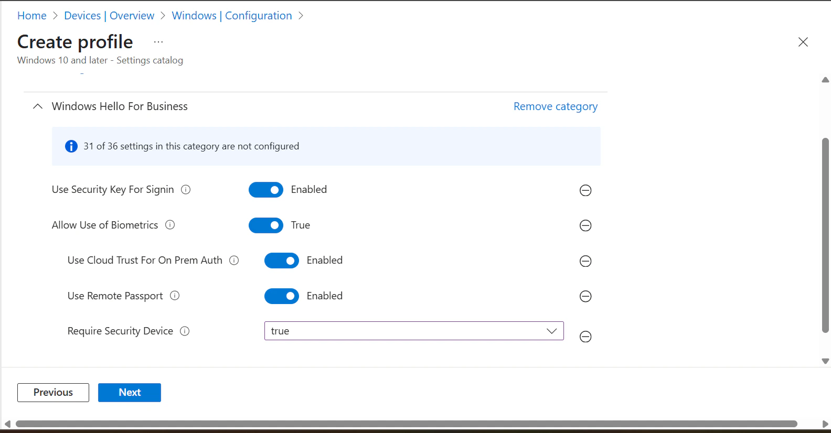This screenshot has height=433, width=831.
Task: Remove the Use Security Key For Signin setting
Action: point(585,190)
